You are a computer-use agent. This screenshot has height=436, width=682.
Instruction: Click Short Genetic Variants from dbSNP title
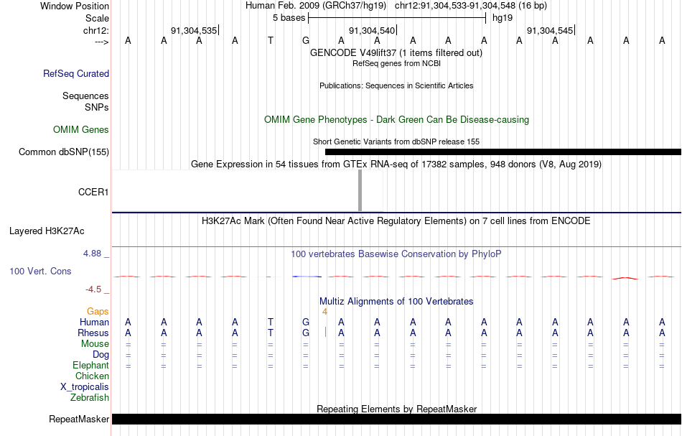click(x=396, y=142)
